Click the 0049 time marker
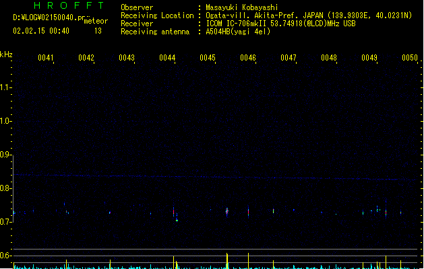 pyautogui.click(x=369, y=58)
